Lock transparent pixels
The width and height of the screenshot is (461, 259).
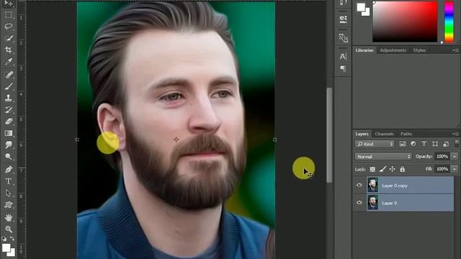pyautogui.click(x=372, y=170)
